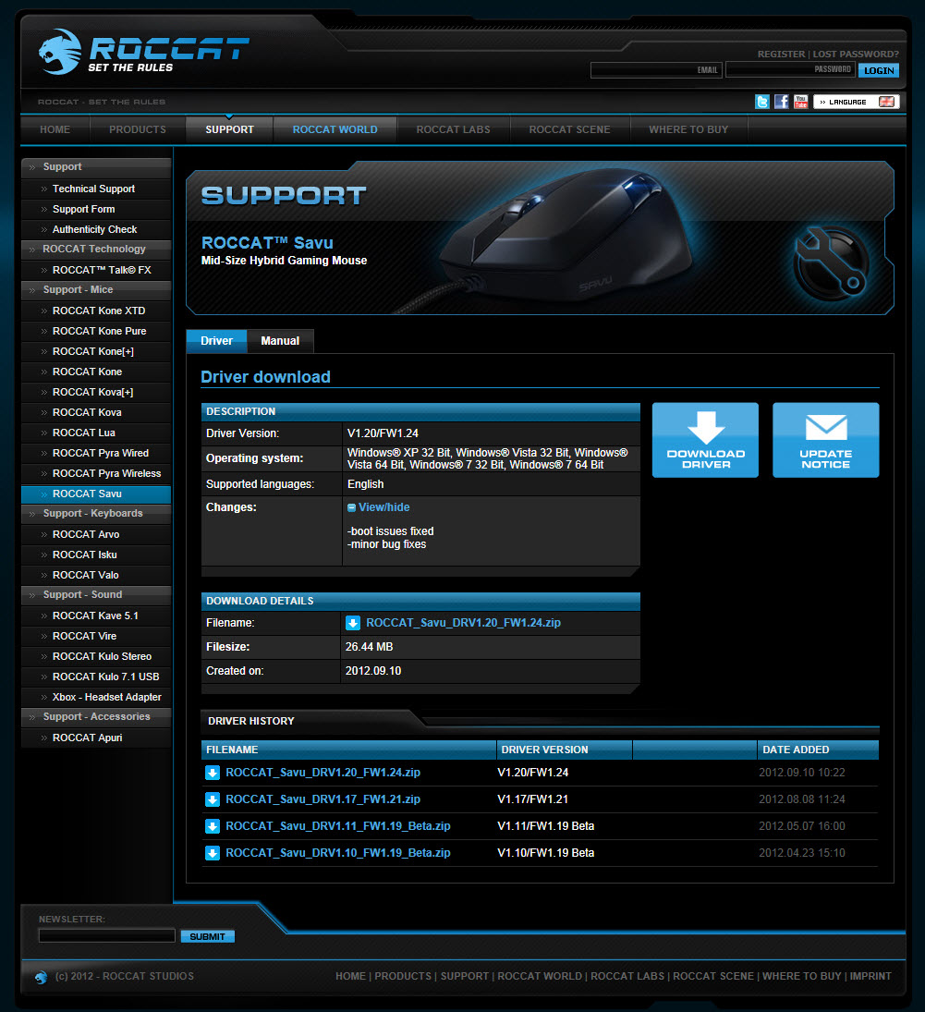Select ROCCAT Pyra Wireless in sidebar
This screenshot has width=925, height=1012.
pos(96,474)
